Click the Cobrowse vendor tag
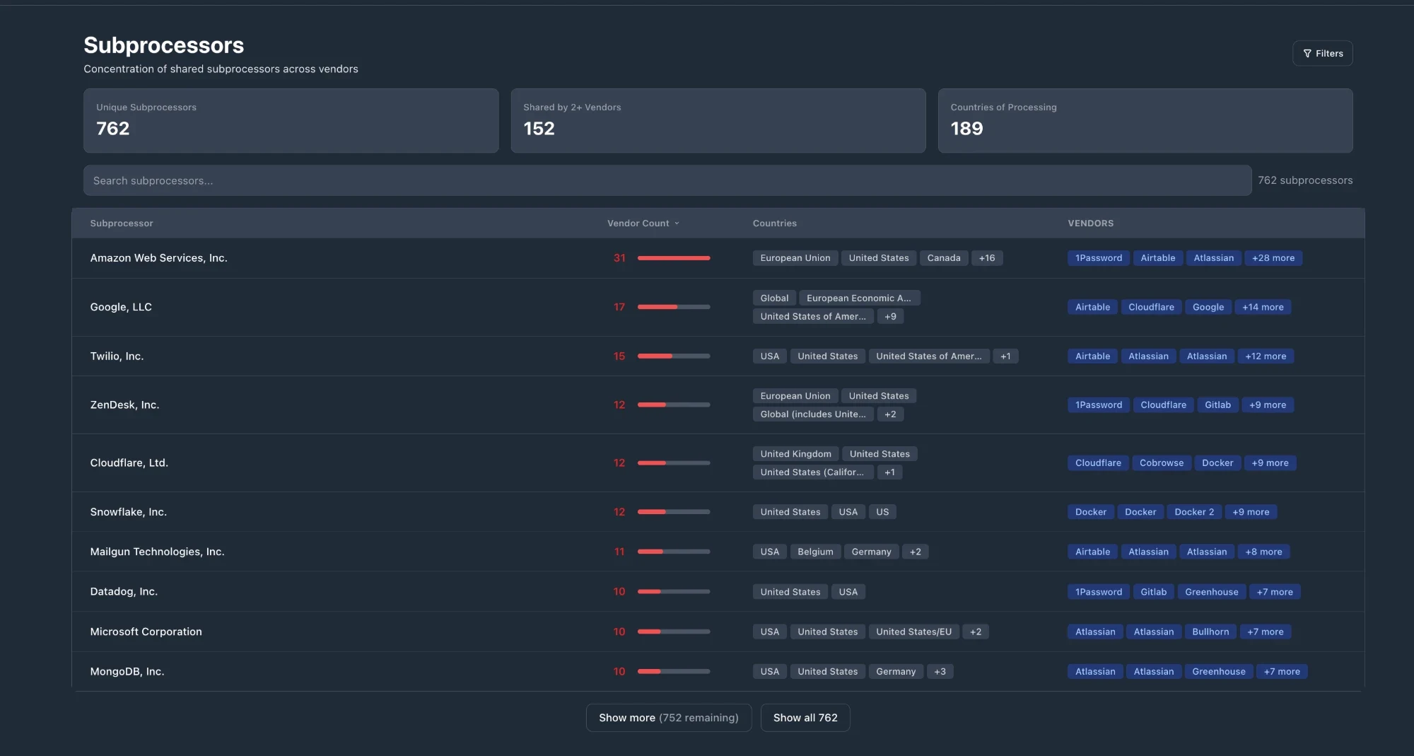The height and width of the screenshot is (756, 1414). [1161, 463]
